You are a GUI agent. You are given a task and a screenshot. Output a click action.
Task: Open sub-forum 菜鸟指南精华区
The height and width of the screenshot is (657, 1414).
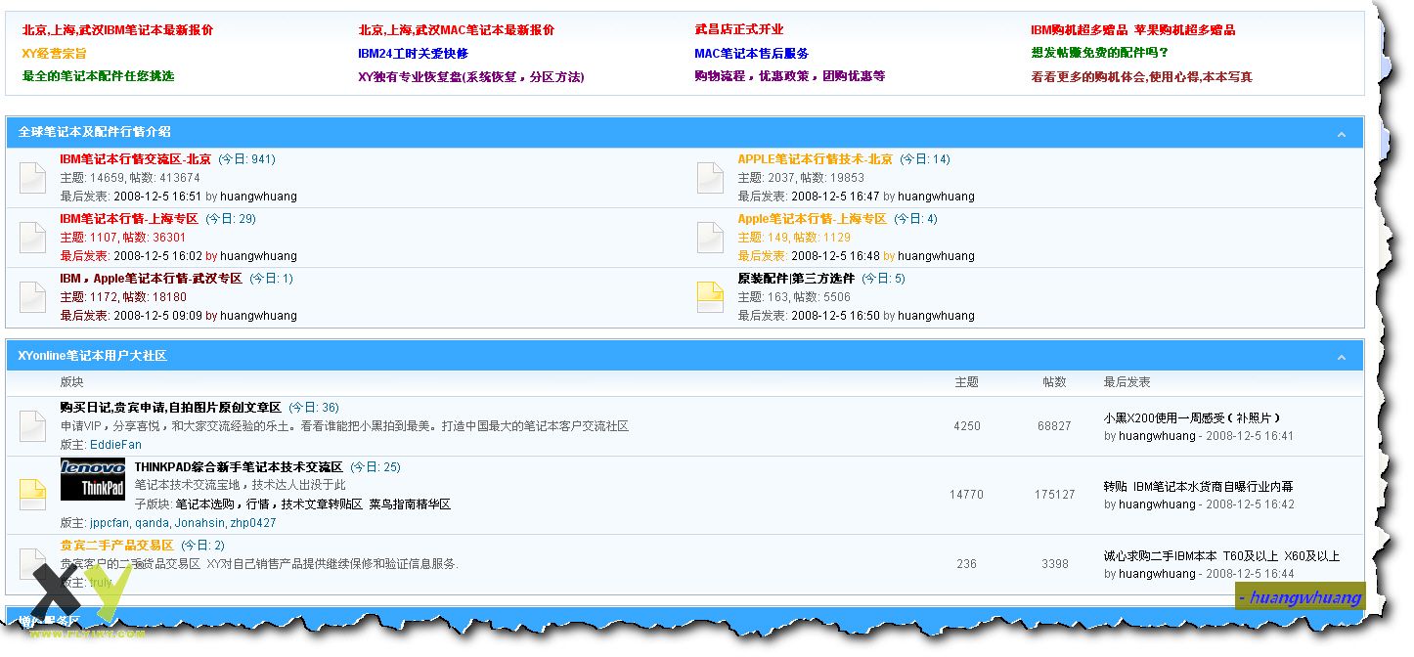410,504
